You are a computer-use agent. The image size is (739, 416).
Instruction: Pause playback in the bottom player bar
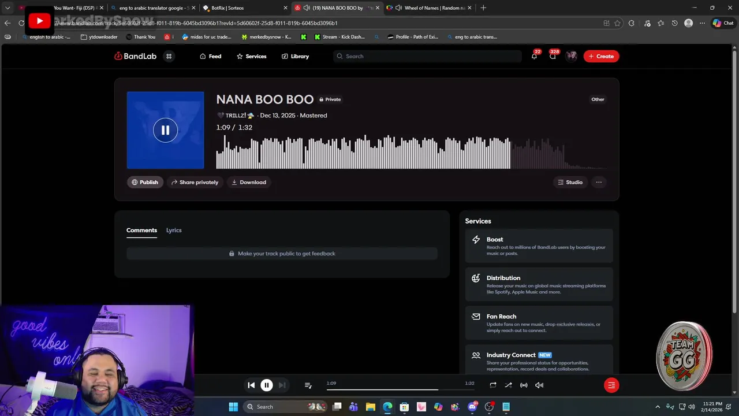point(267,385)
